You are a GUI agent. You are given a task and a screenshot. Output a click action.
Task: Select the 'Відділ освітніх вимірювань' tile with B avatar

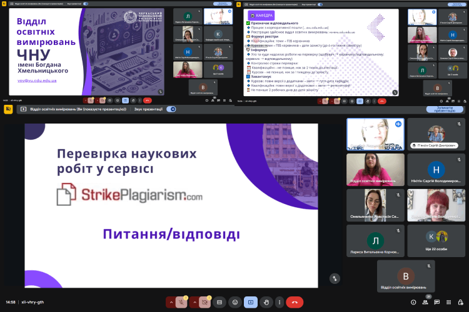406,276
